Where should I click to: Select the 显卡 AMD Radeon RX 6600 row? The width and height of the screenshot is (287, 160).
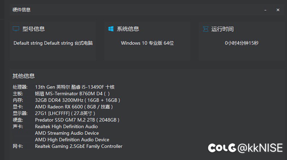74,107
